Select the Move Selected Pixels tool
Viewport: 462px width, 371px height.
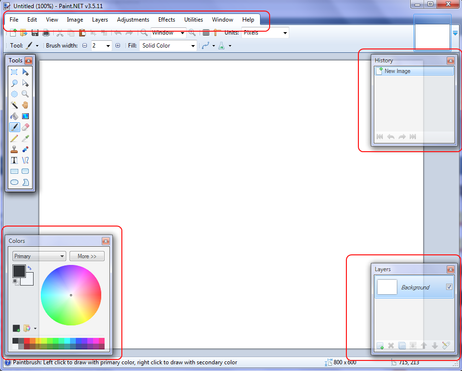[x=25, y=72]
